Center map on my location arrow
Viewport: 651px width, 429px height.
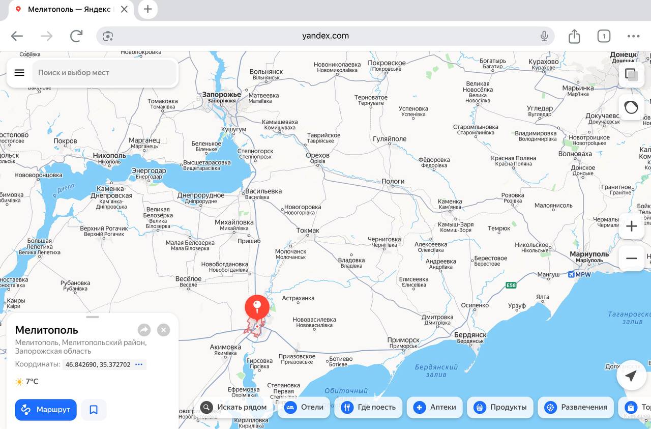631,376
